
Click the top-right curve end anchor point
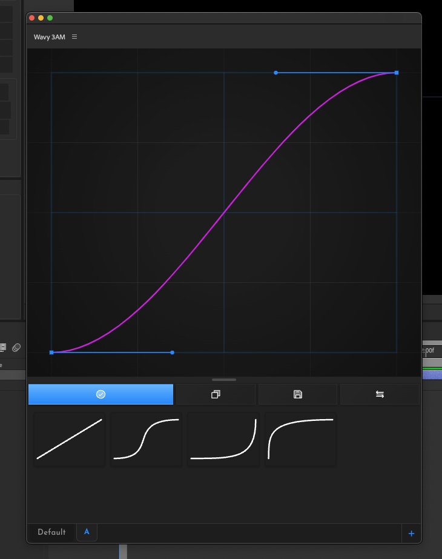point(397,73)
